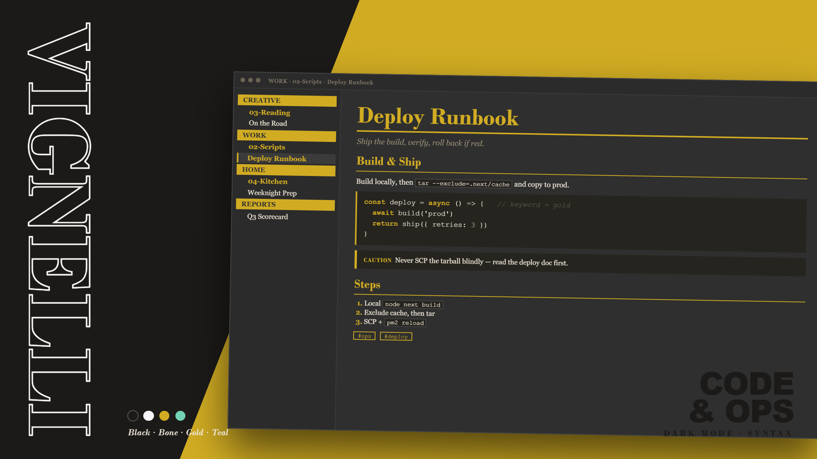The image size is (817, 459).
Task: Click the Steps heading
Action: (367, 285)
